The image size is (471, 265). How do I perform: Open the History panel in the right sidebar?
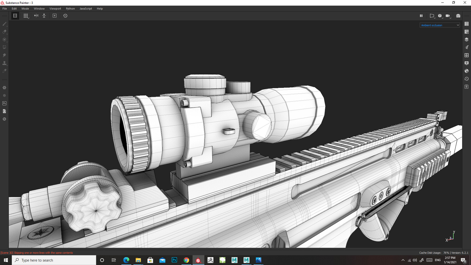click(467, 79)
